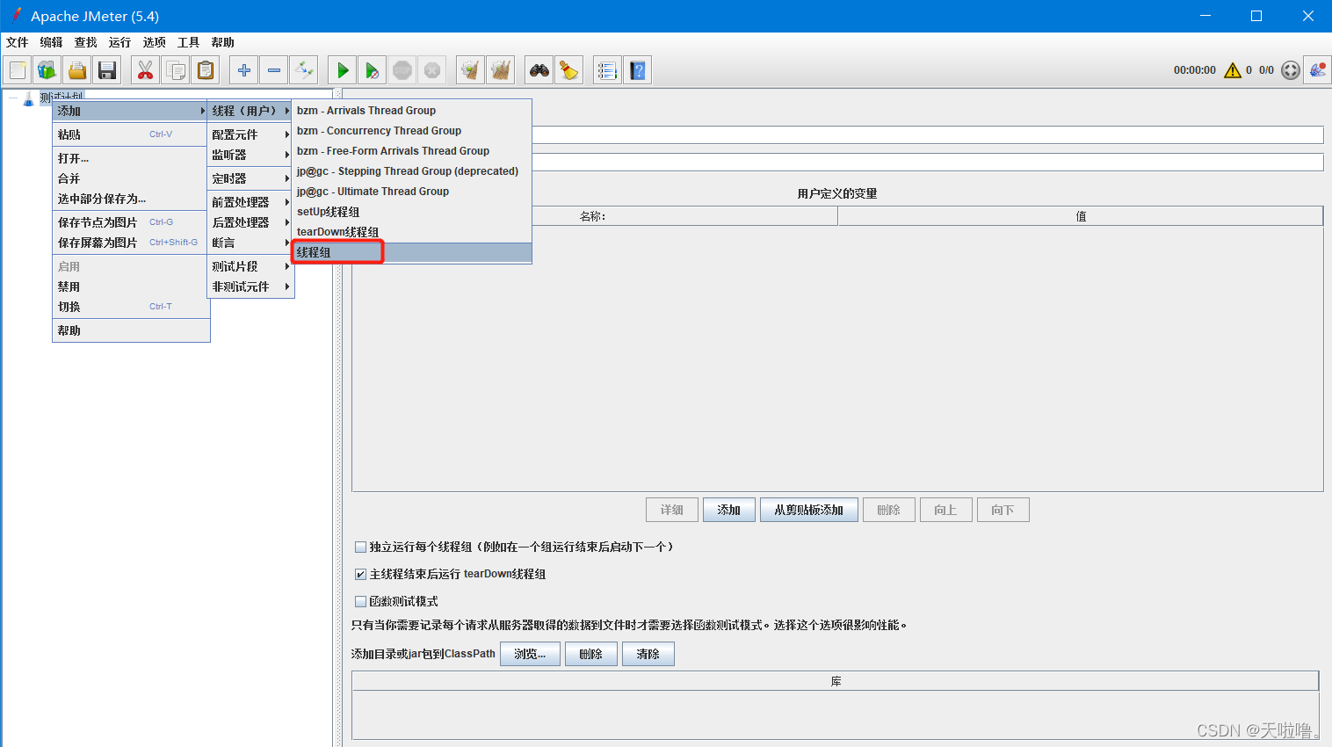Click the Clear results broom-gear icon
Screen dimensions: 1332x747
pyautogui.click(x=471, y=70)
